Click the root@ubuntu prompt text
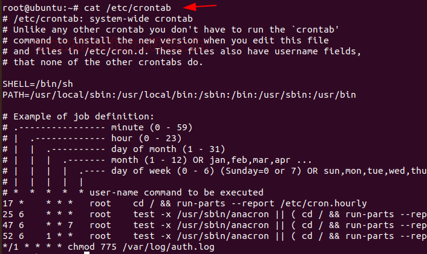 [41, 8]
